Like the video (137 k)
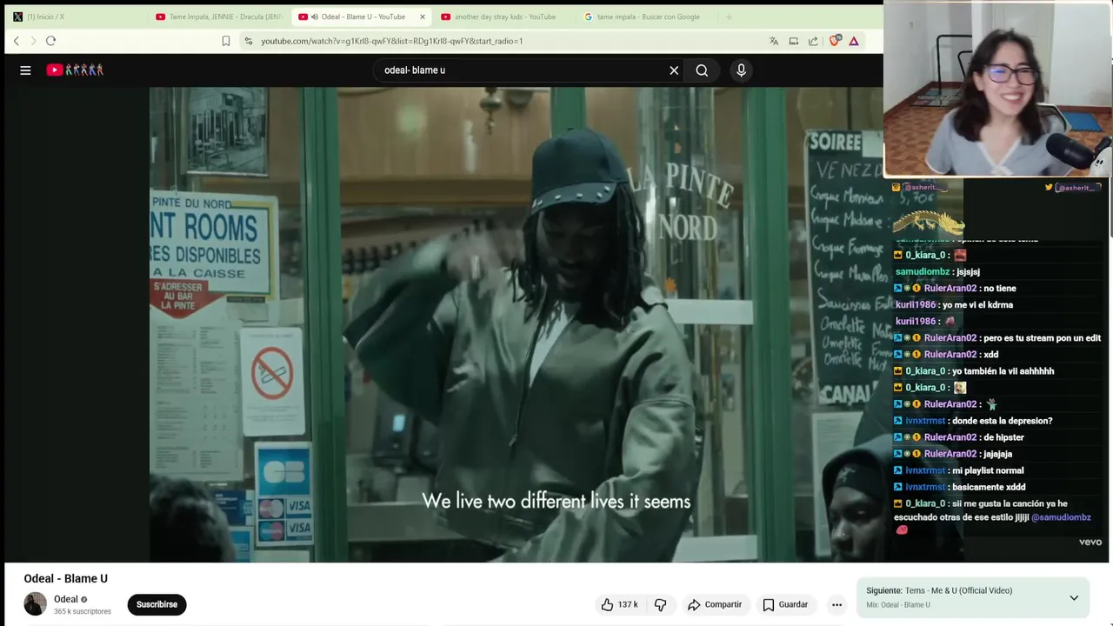 pyautogui.click(x=619, y=604)
